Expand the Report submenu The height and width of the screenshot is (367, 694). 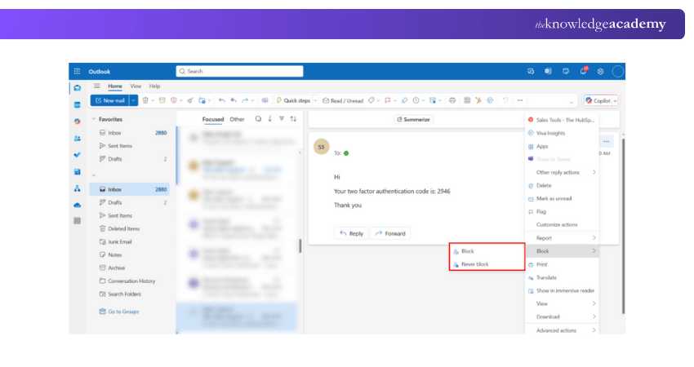tap(562, 238)
